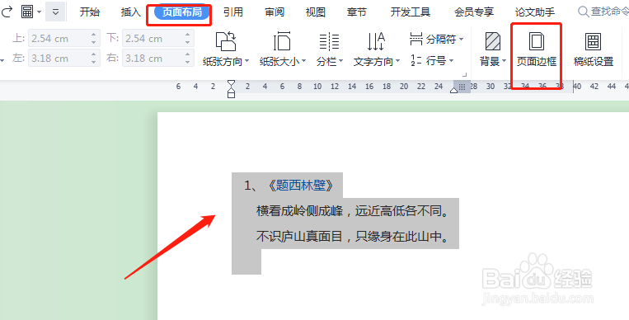Expand the 行号 dropdown arrow
Screen dimensions: 629x320
click(x=451, y=61)
